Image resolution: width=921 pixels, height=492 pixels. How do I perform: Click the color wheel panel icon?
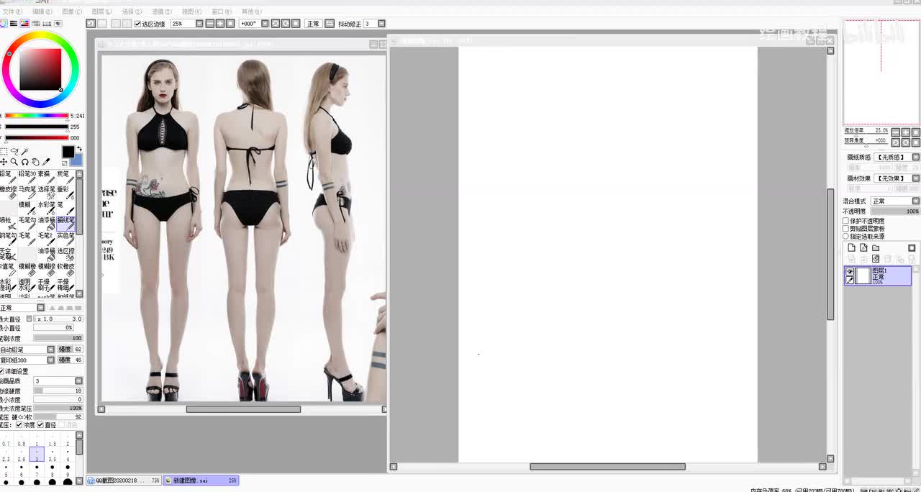pos(4,24)
